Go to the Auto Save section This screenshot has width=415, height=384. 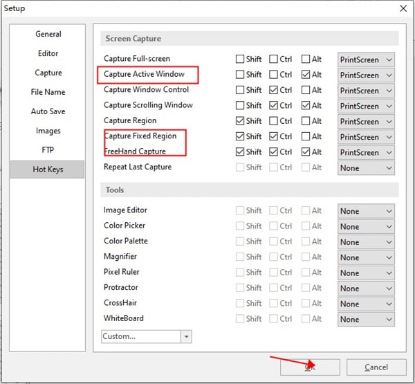point(48,111)
